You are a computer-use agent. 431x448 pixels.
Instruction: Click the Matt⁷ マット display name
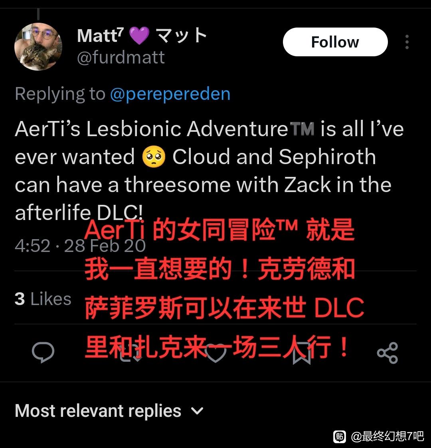point(142,36)
